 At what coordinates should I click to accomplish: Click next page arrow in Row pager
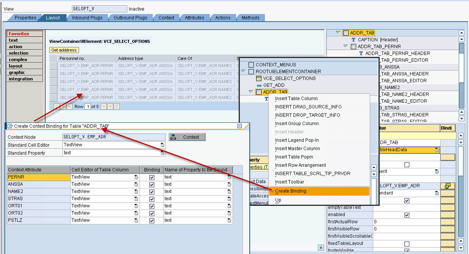tap(110, 107)
